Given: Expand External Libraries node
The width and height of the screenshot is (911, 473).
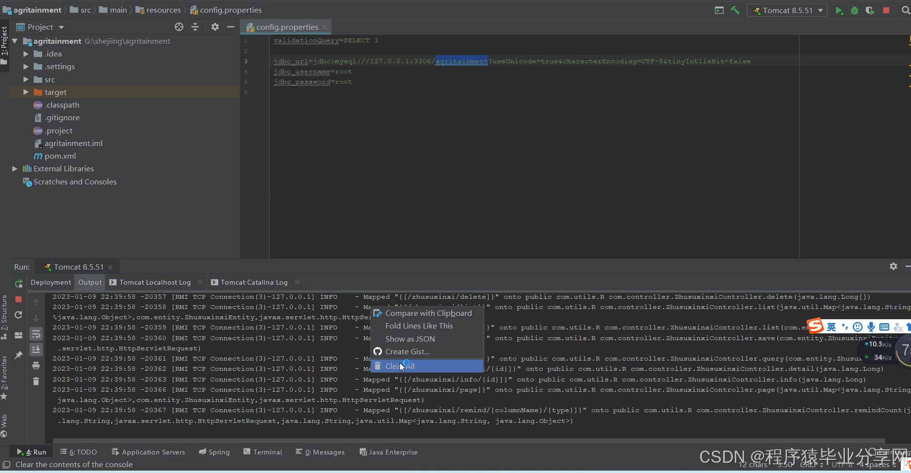Looking at the screenshot, I should click(x=15, y=169).
